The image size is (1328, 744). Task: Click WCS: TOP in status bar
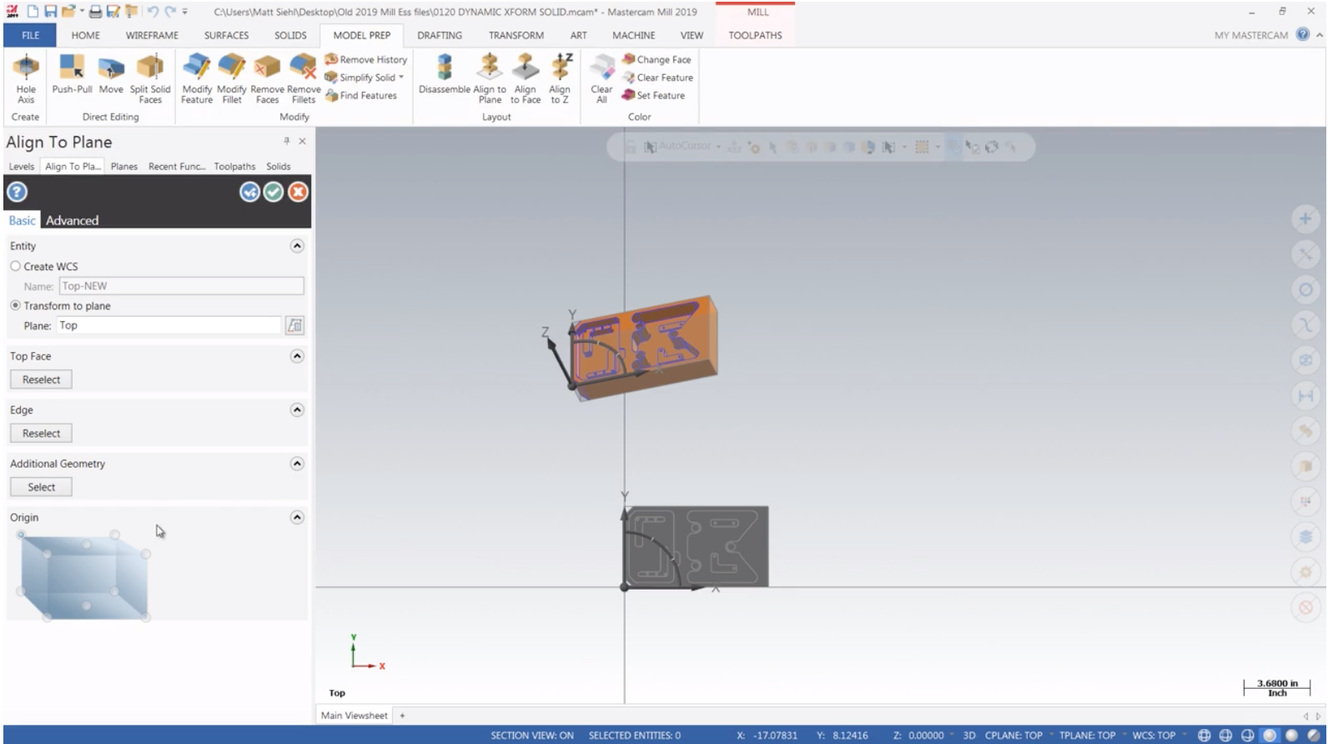1154,735
